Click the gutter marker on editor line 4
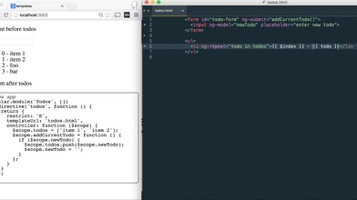357x200 pixels. [x=144, y=36]
